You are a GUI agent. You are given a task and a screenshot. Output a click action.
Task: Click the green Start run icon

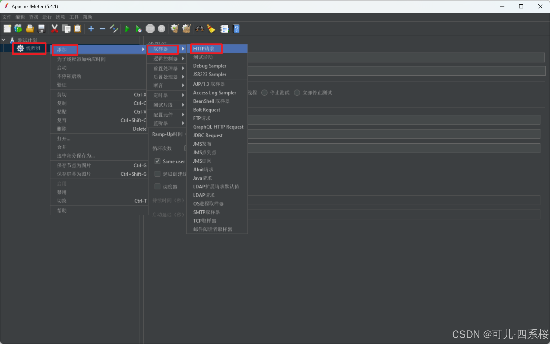pyautogui.click(x=127, y=29)
